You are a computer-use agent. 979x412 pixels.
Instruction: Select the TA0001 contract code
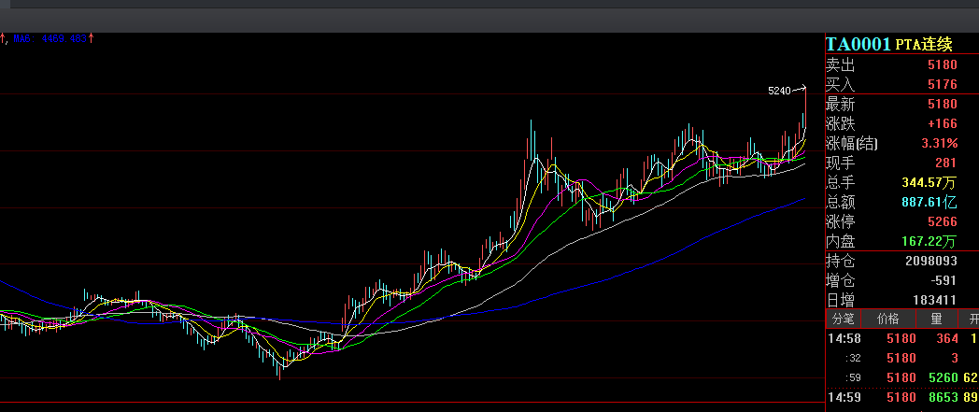tap(858, 44)
